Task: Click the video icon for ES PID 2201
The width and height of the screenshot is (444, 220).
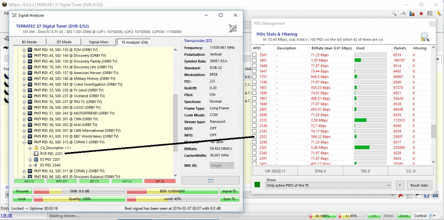Action: tap(36, 159)
